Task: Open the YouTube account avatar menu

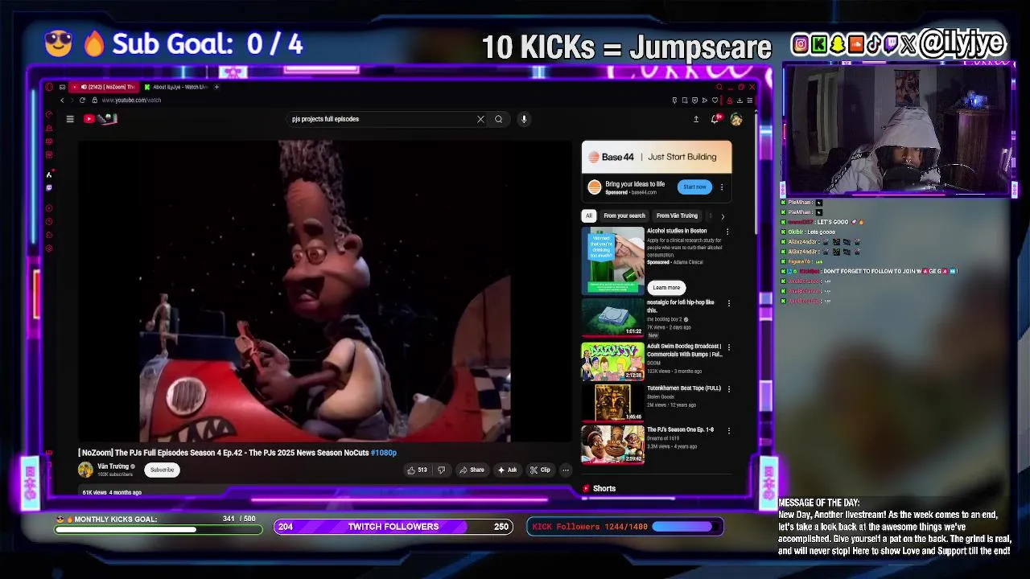Action: tap(736, 119)
